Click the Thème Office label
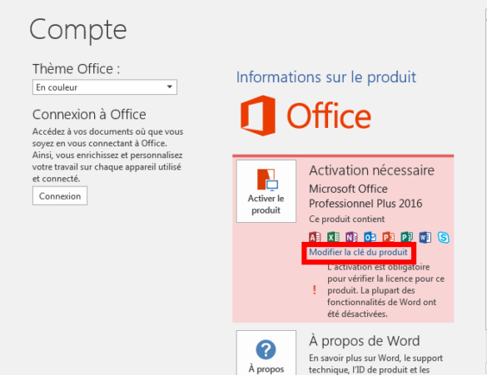 76,68
